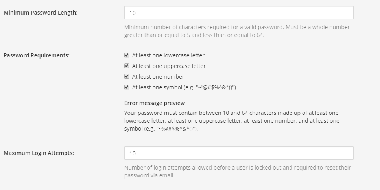Click the 'greater than or equal to 5' hint line
Screen dimensions: 380x190
(194, 35)
